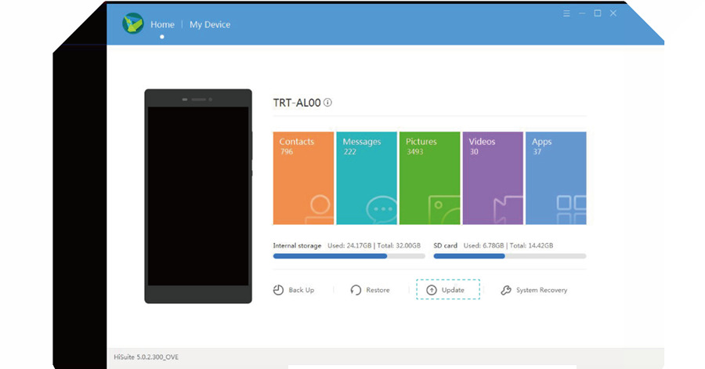The height and width of the screenshot is (369, 705).
Task: Click the Contacts count 796
Action: 287,152
